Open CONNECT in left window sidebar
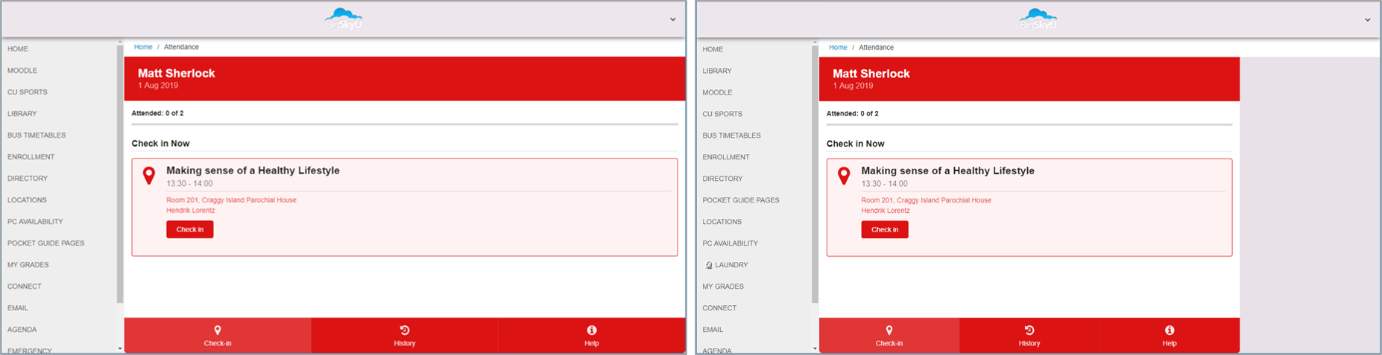The image size is (1382, 355). (25, 287)
